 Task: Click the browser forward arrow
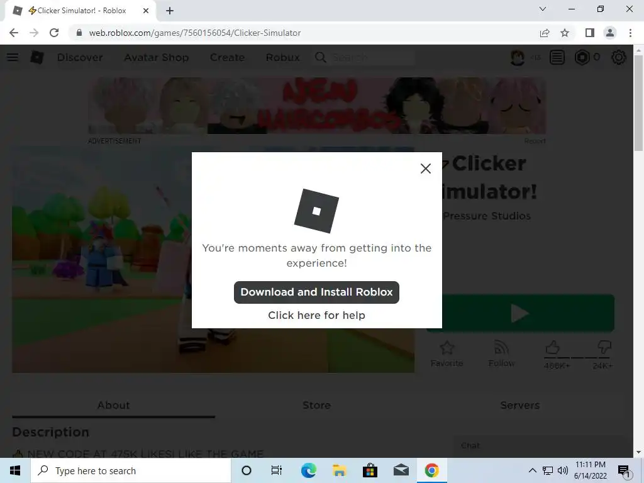coord(34,33)
